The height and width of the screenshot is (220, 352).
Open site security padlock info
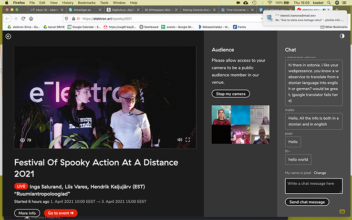73,19
